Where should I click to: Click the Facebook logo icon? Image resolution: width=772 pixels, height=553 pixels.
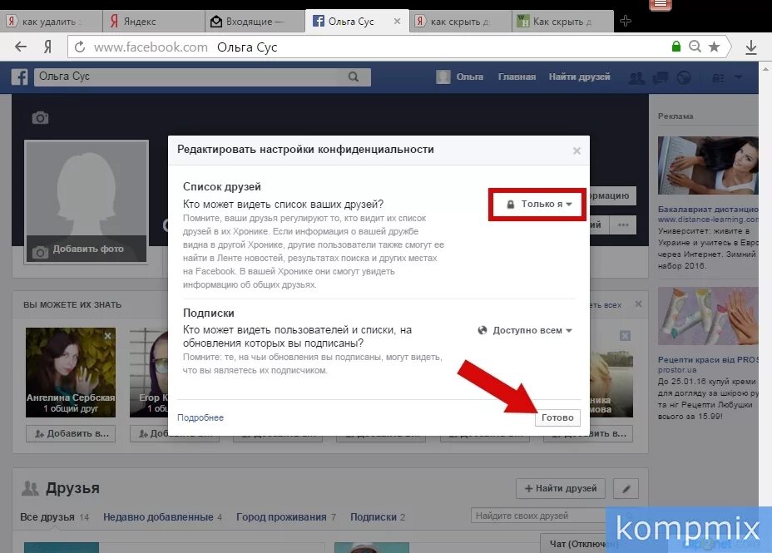click(x=20, y=77)
